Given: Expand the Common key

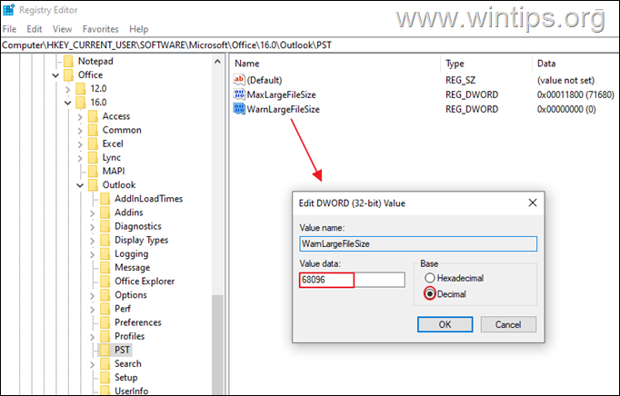Looking at the screenshot, I should (x=80, y=131).
